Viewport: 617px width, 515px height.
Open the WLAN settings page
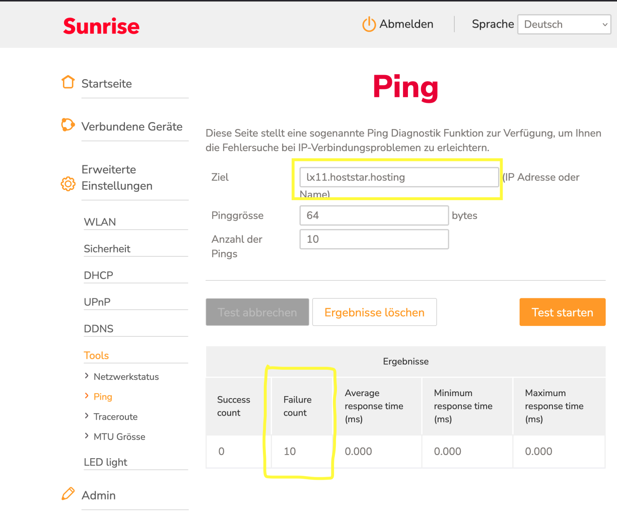click(x=100, y=222)
